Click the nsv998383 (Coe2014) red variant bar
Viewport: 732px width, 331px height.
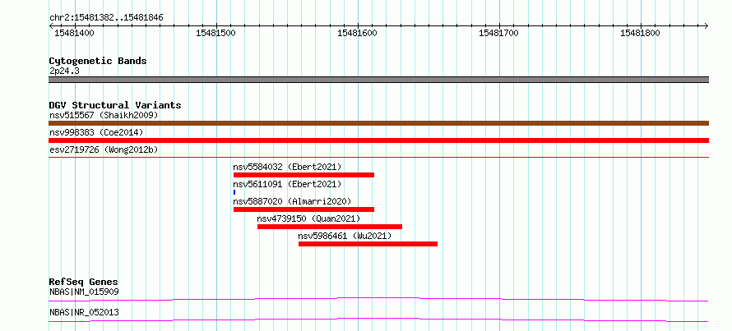(x=378, y=140)
